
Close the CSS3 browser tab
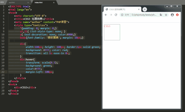[x=139, y=10]
